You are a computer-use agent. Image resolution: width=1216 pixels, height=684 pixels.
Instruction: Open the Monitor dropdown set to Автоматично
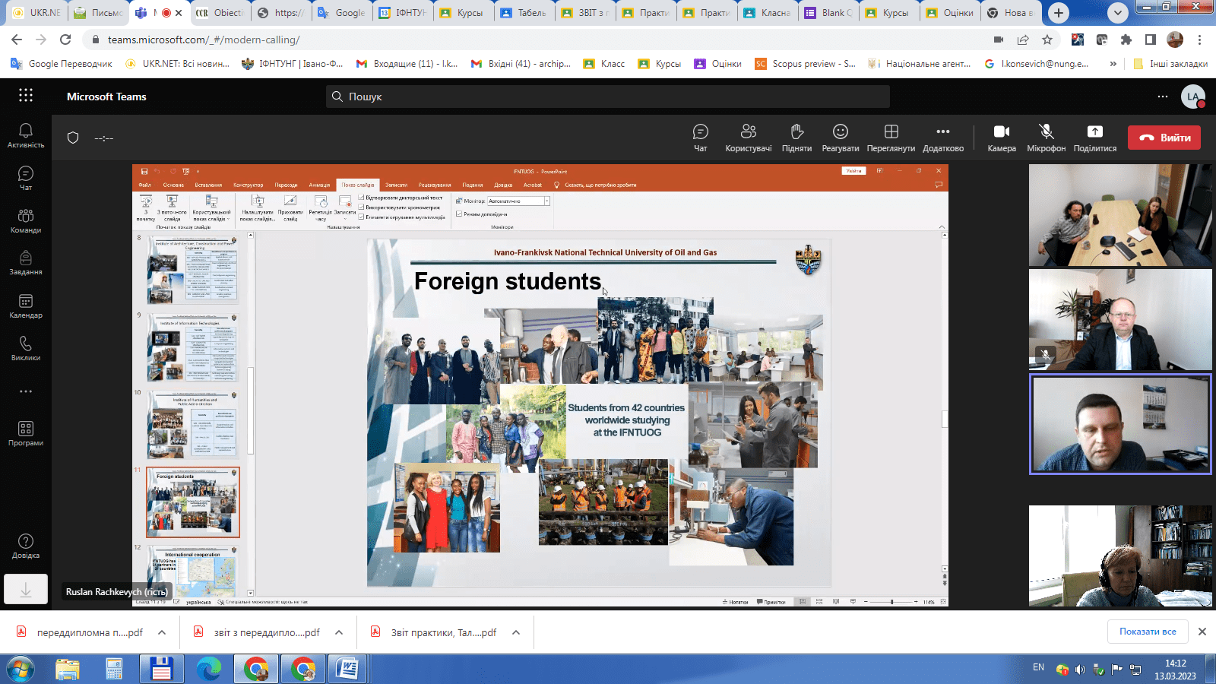coord(546,201)
